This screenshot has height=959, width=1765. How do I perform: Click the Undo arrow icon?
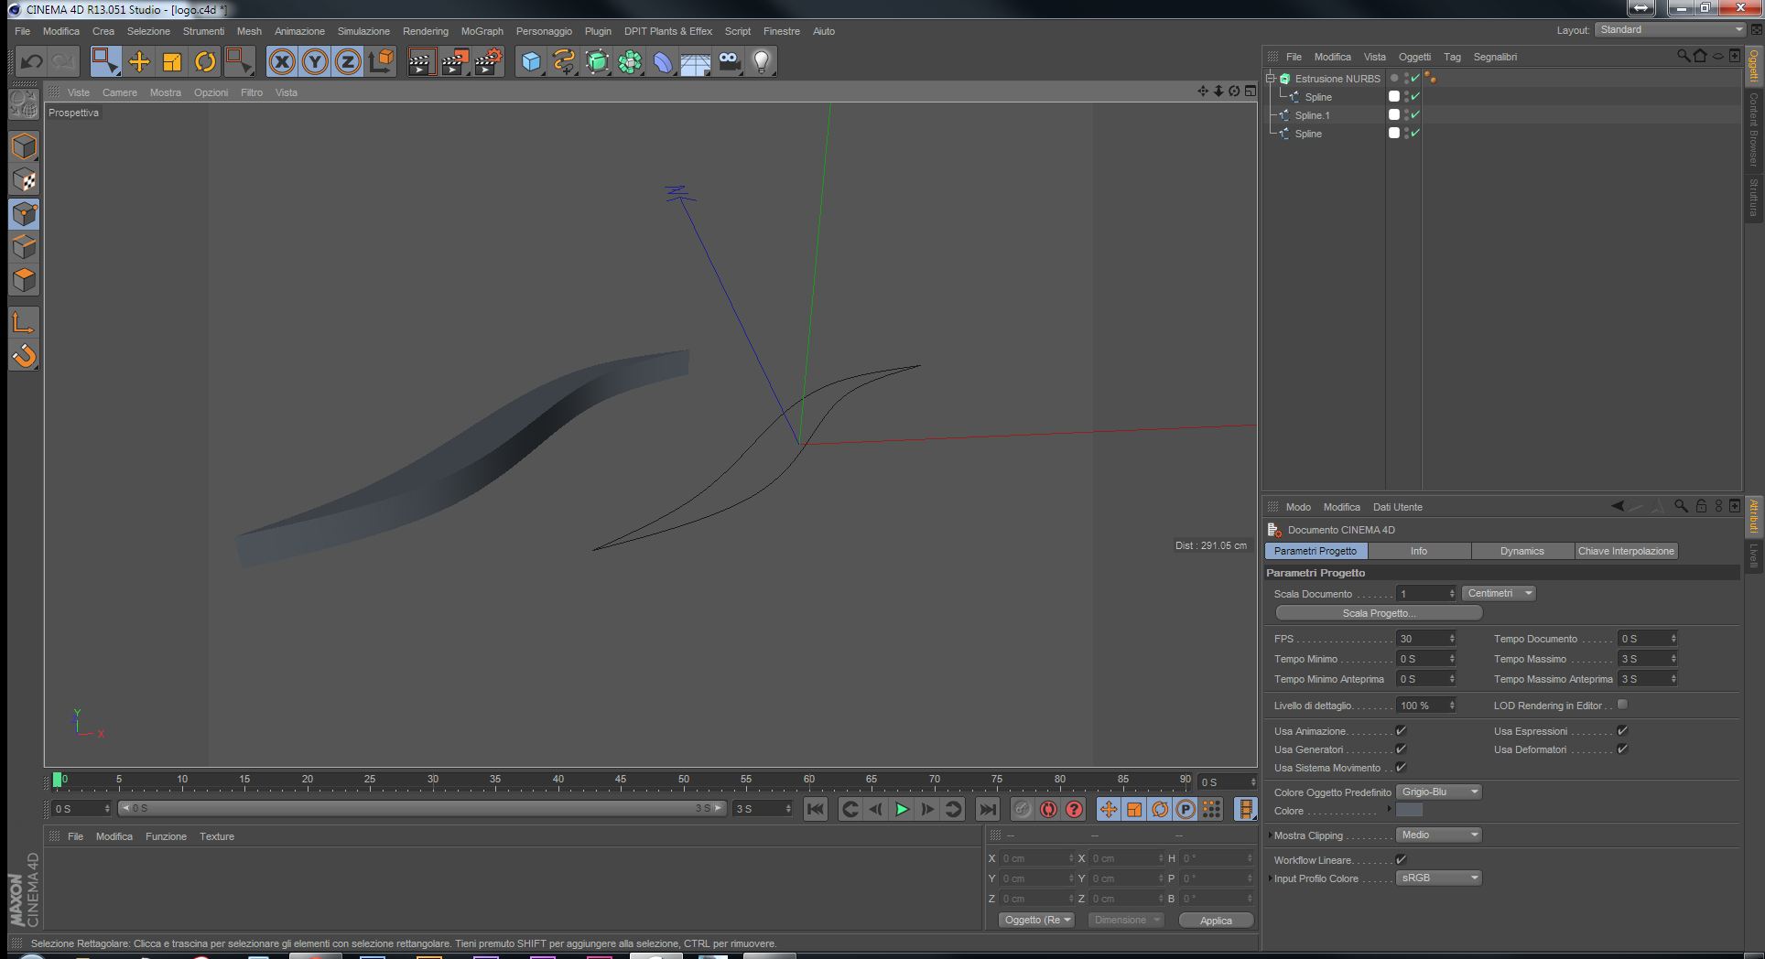click(x=31, y=61)
